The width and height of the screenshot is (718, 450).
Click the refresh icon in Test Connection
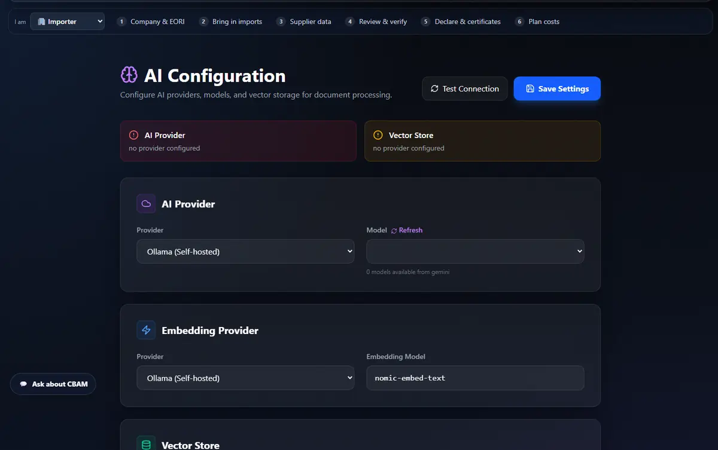tap(434, 88)
